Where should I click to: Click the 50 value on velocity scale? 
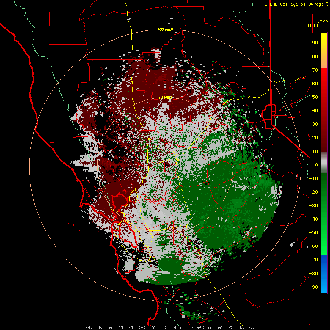pyautogui.click(x=315, y=97)
